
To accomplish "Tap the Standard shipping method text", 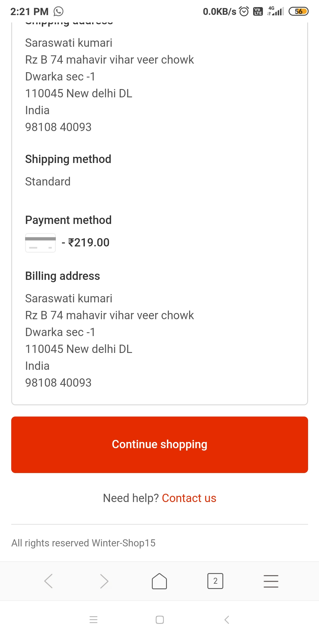I will (48, 182).
